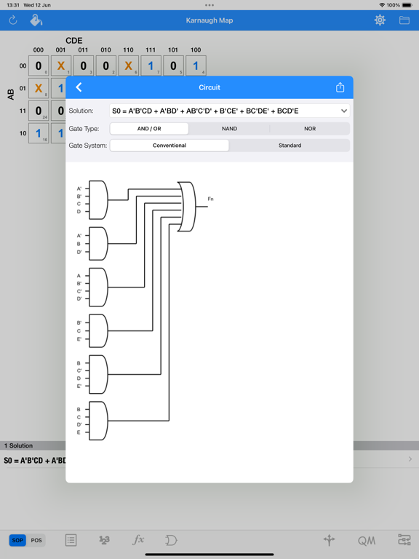The width and height of the screenshot is (419, 559).
Task: Select NOR gate type
Action: (310, 129)
